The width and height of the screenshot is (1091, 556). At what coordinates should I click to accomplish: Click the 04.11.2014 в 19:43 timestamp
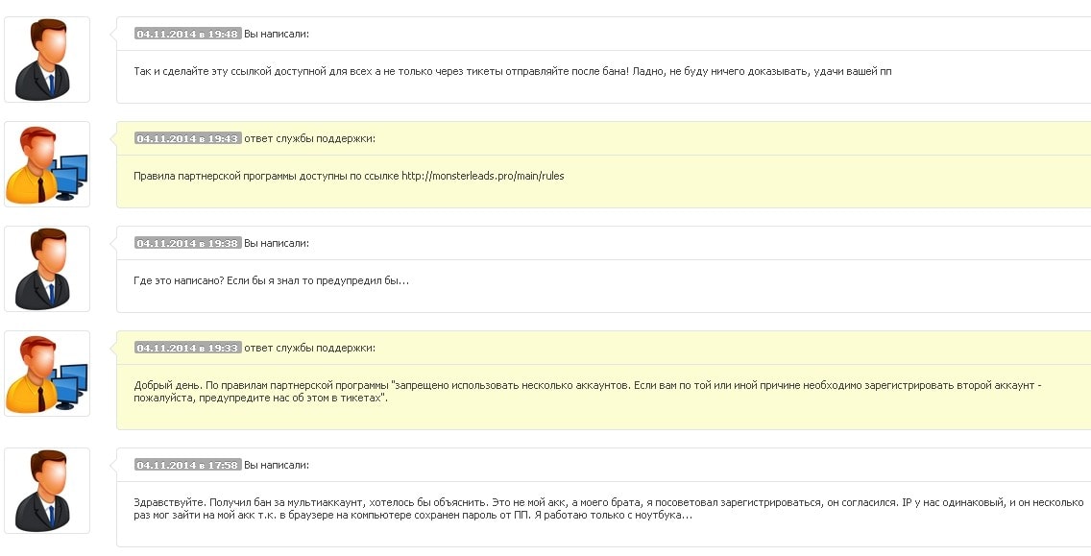pyautogui.click(x=187, y=138)
